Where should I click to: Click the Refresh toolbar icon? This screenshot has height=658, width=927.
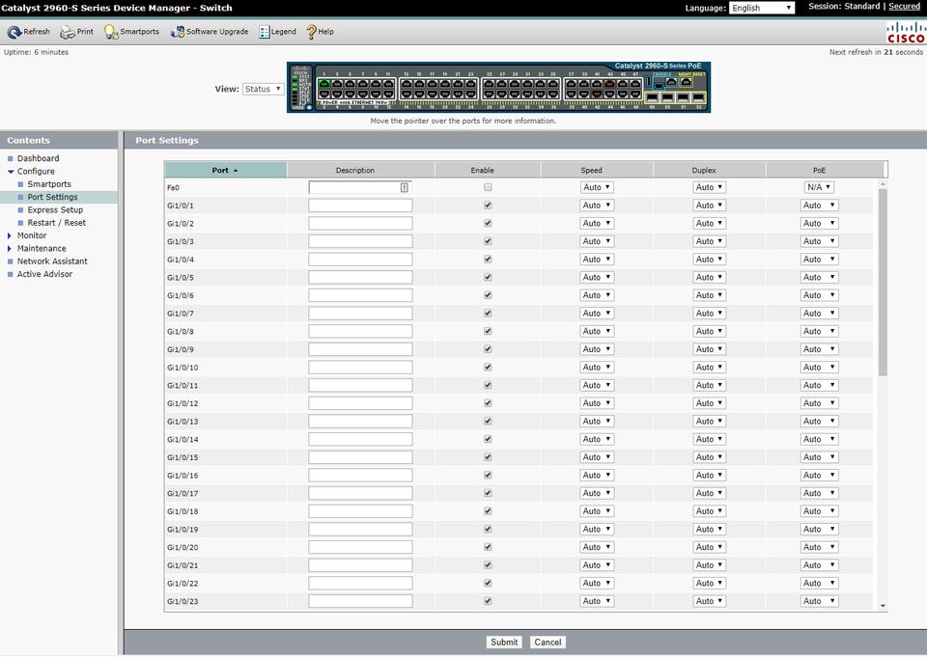(14, 32)
